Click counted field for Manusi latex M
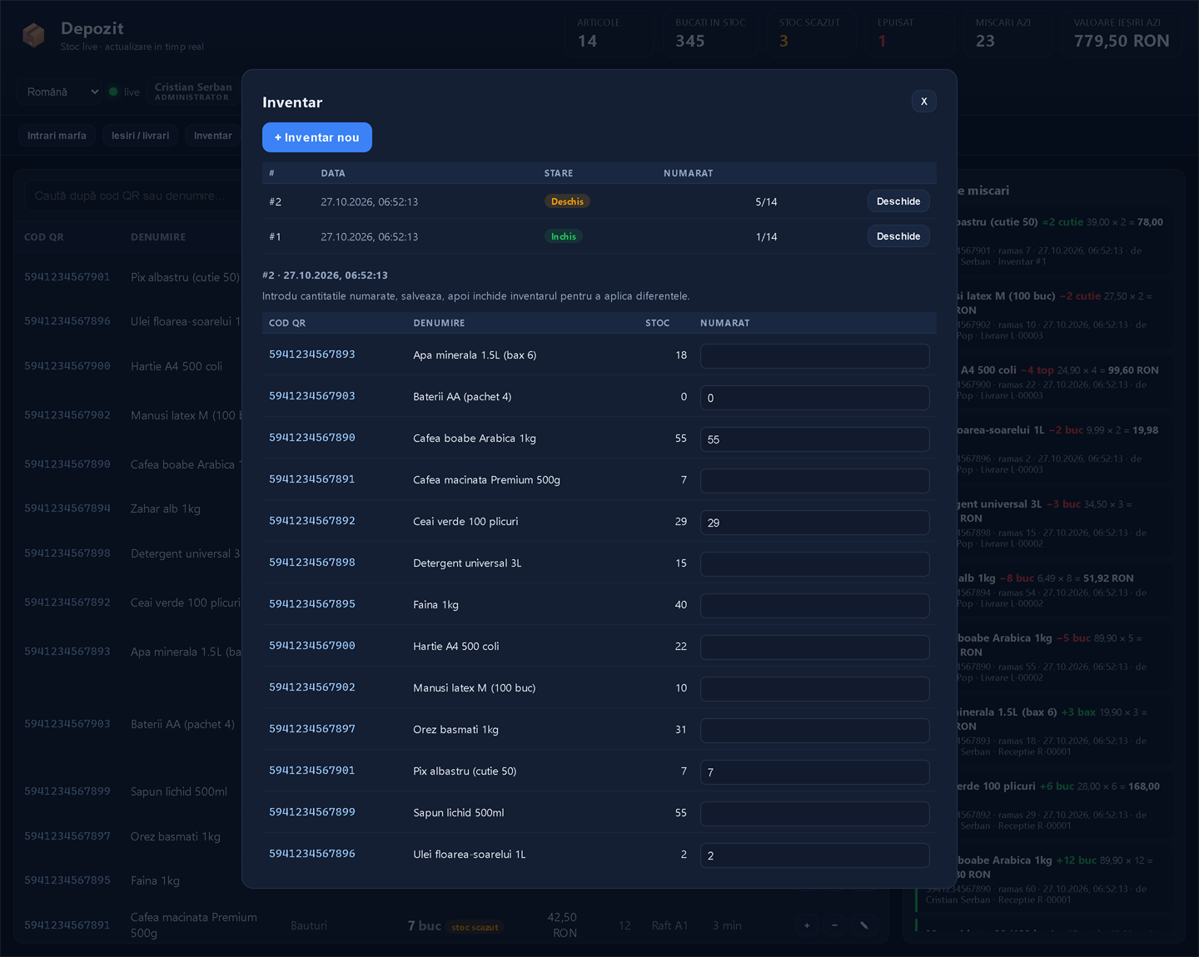1199x957 pixels. coord(815,689)
